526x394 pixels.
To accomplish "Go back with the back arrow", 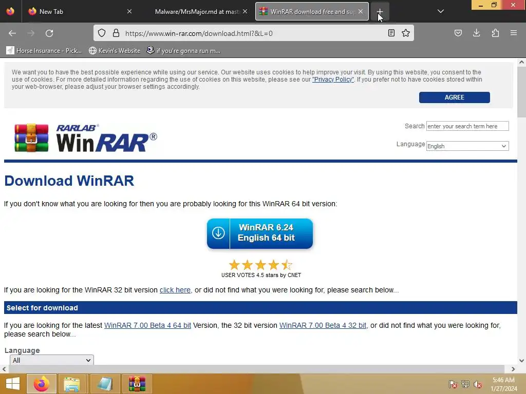I will pos(12,33).
